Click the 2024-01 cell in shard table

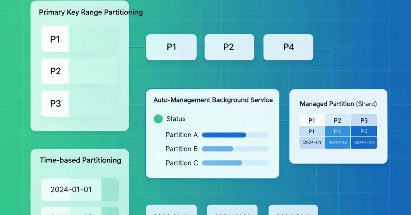pos(312,143)
